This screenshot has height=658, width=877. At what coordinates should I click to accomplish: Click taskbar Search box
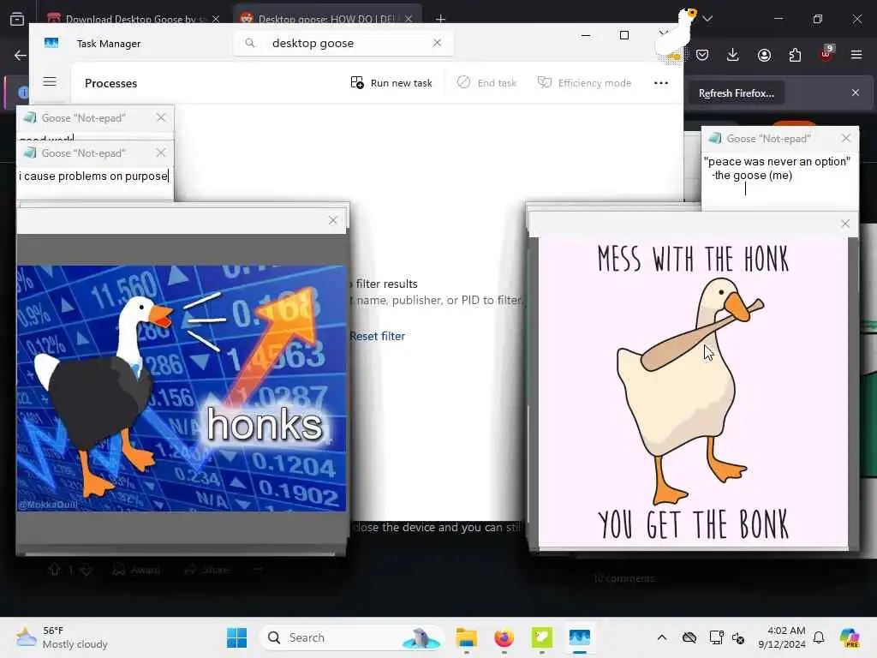point(350,637)
